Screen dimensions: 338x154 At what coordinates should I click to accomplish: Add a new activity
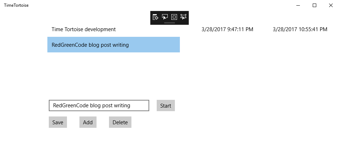[x=88, y=122]
